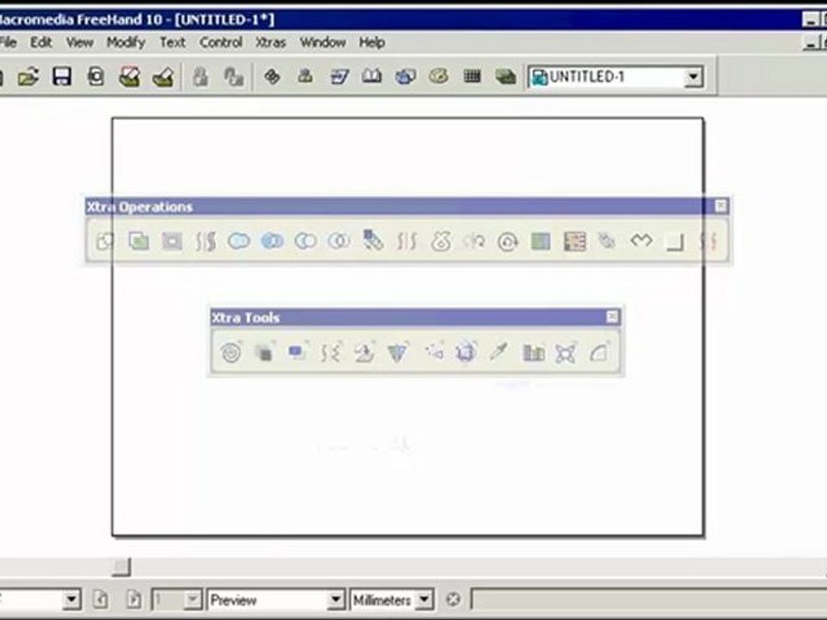Click the Open folder icon in main toolbar
Viewport: 827px width, 620px height.
[28, 77]
